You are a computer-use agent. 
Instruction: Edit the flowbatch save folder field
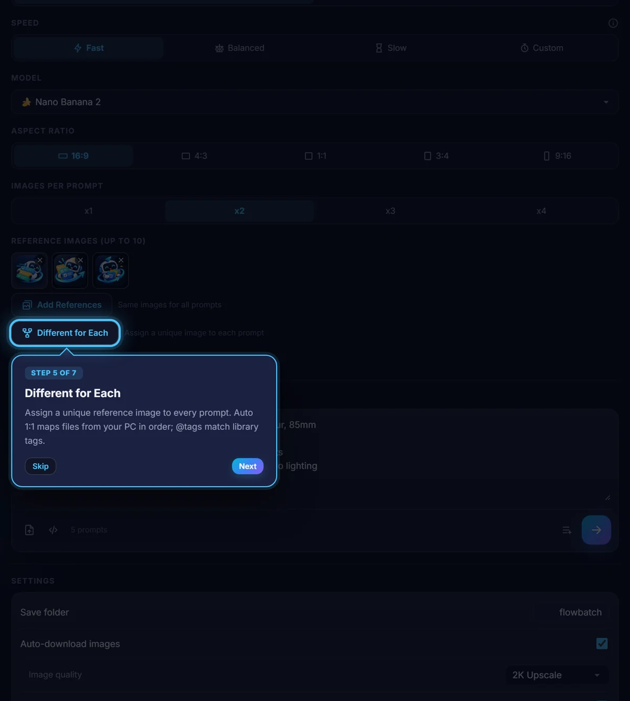[571, 612]
